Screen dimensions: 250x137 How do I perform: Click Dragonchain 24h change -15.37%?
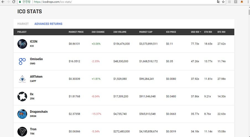click(x=96, y=114)
